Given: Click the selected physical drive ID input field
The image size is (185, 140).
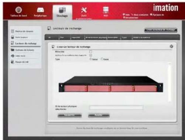Looking at the screenshot, I should pos(116,107).
